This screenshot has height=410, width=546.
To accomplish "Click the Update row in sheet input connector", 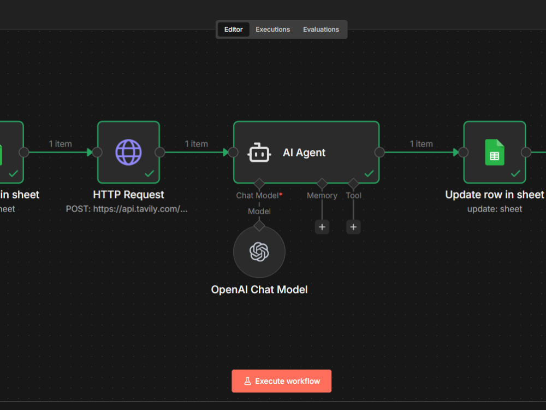I will pyautogui.click(x=463, y=152).
